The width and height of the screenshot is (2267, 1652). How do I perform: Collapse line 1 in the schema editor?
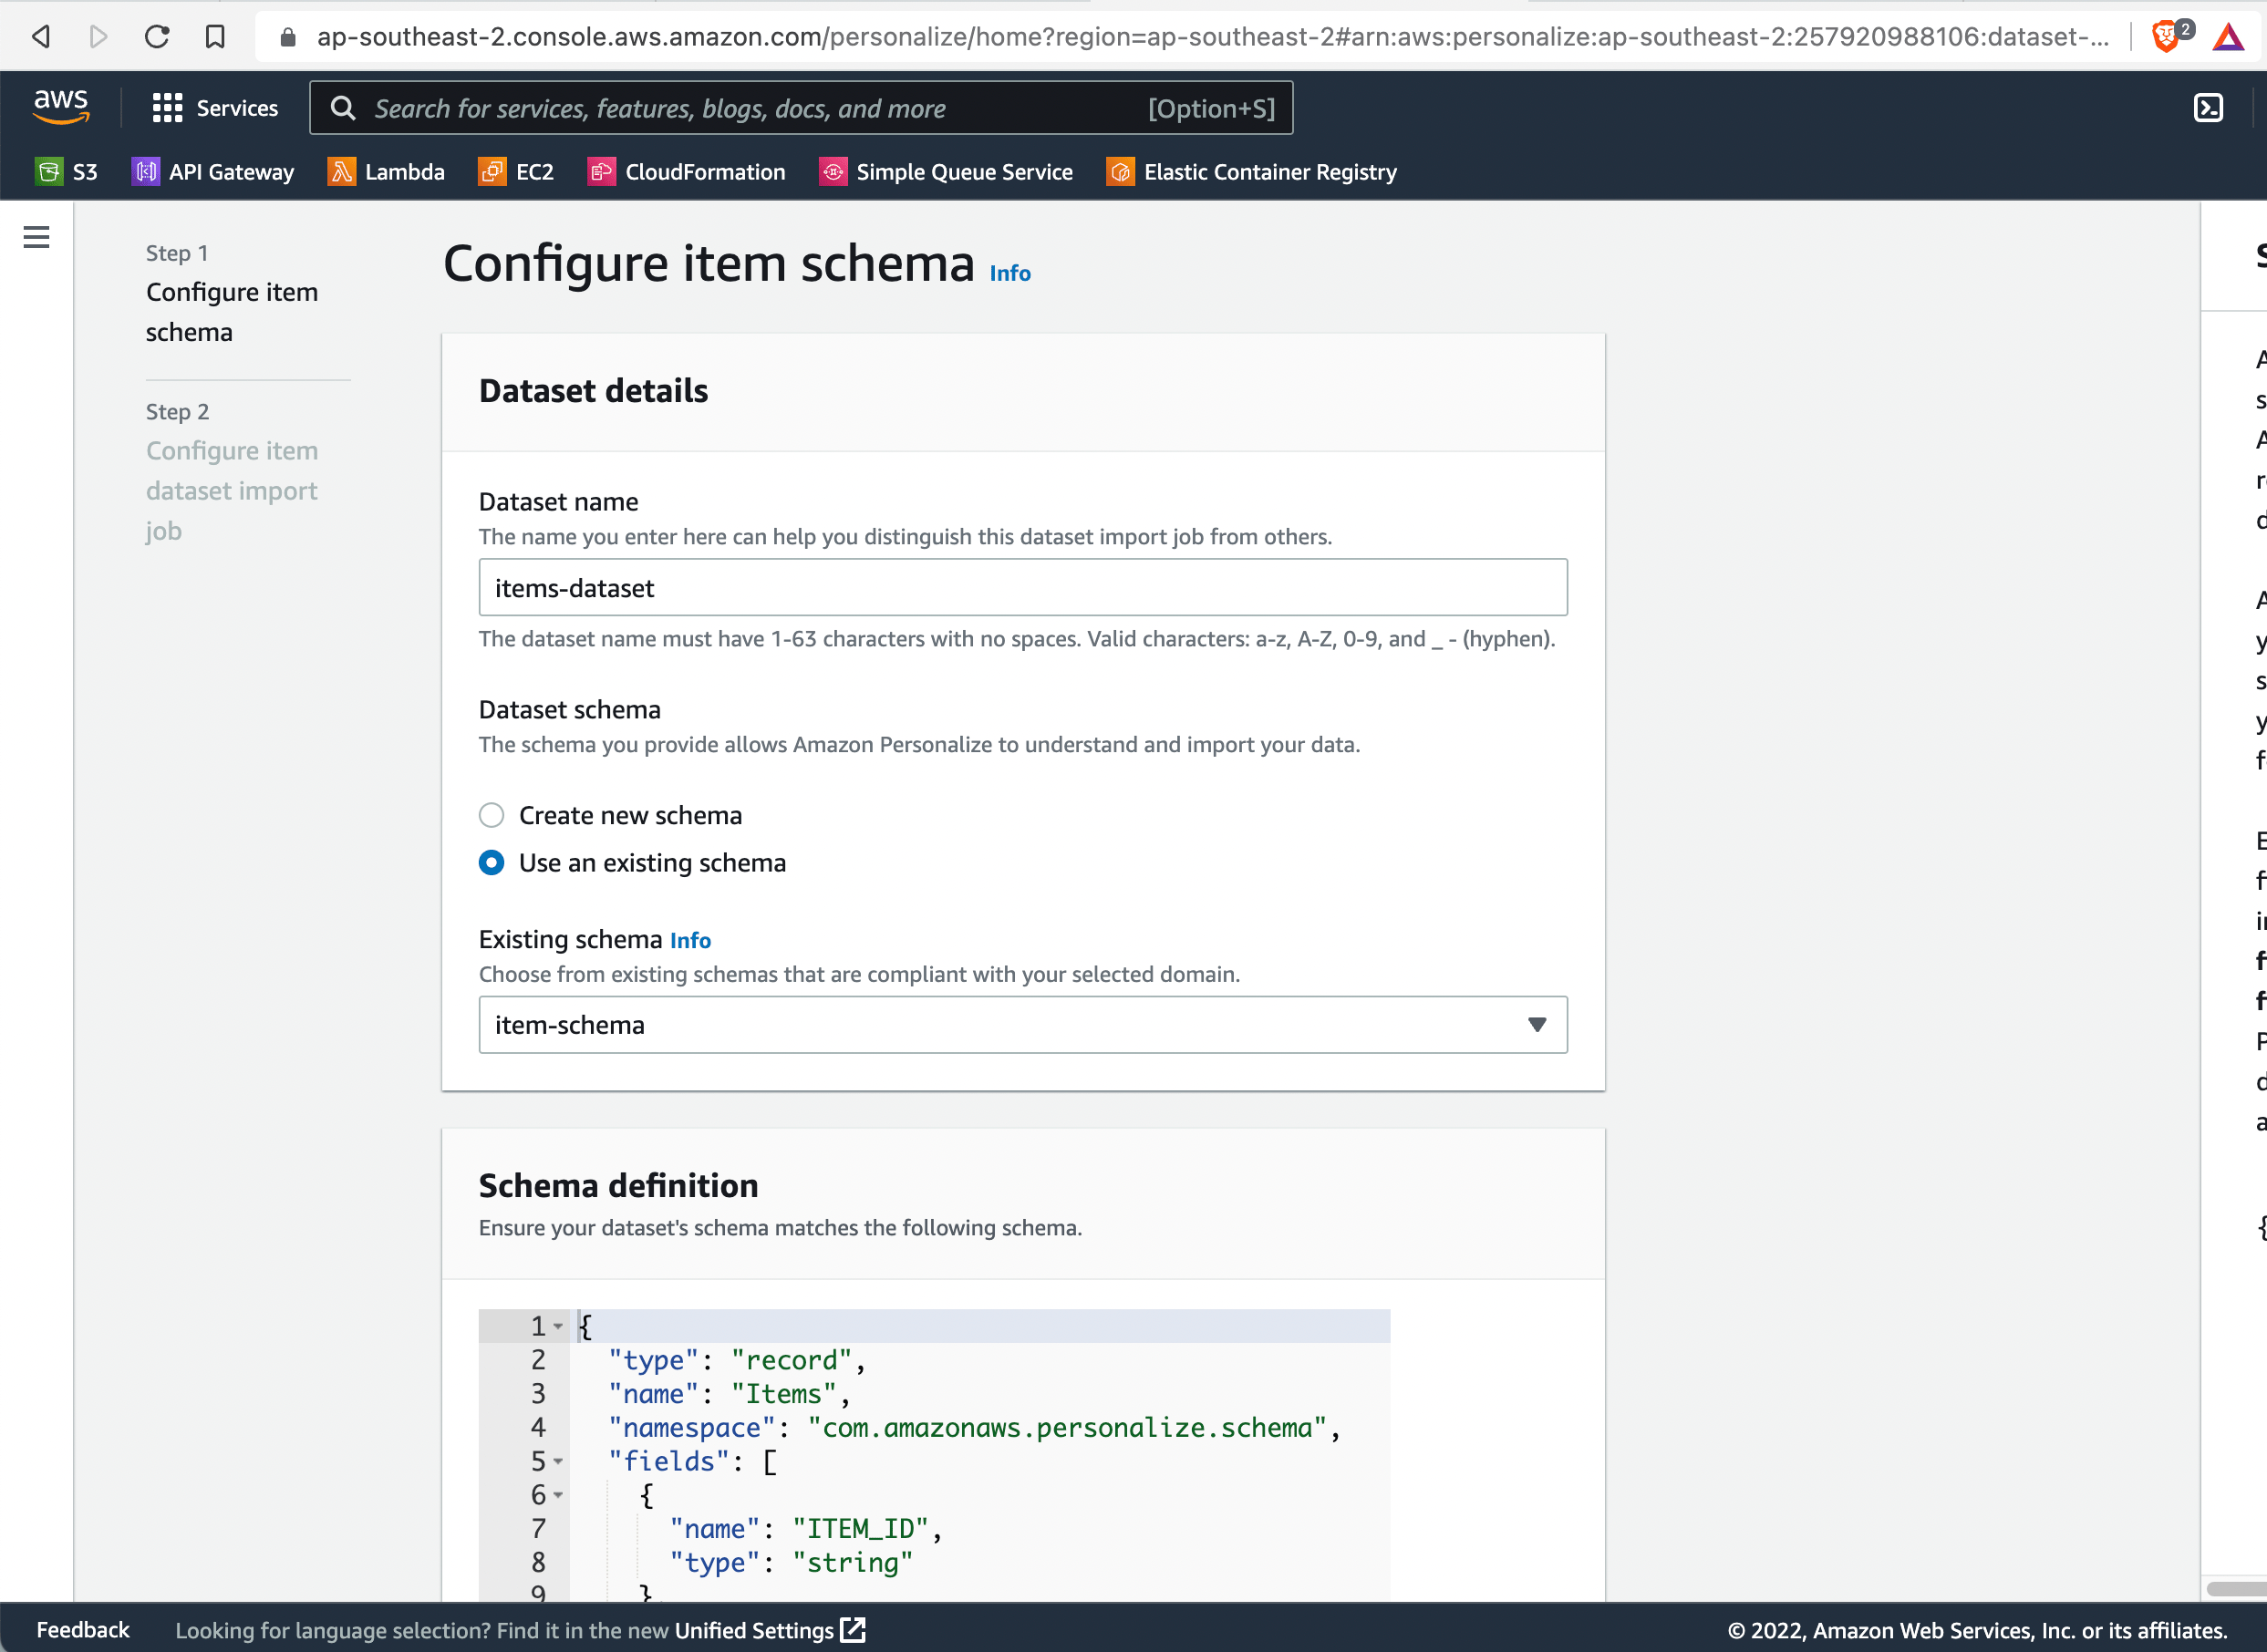[x=557, y=1326]
